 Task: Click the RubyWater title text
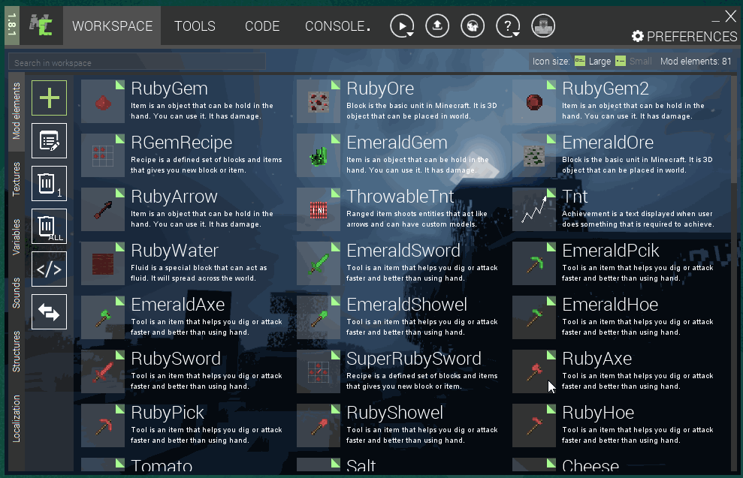(x=174, y=251)
